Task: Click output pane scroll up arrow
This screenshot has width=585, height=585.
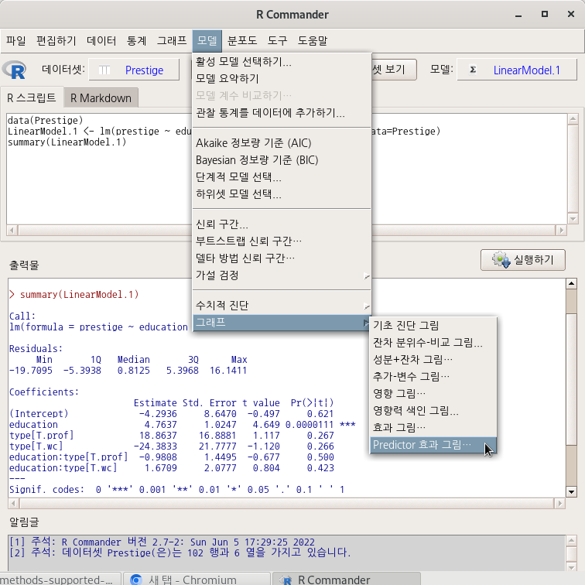Action: 571,283
